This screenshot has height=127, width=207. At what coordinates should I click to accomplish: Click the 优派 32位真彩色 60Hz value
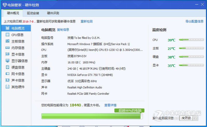pyautogui.click(x=82, y=81)
